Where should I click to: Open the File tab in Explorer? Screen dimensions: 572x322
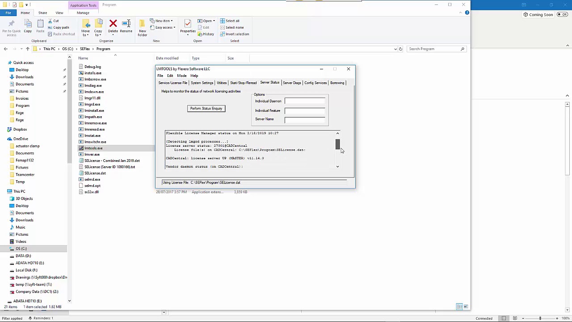(8, 13)
